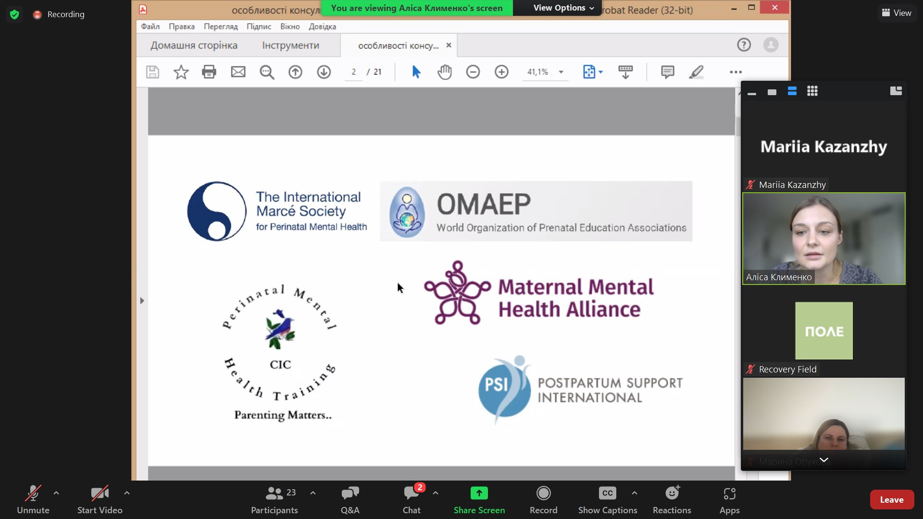Click the zoom in plus icon

click(501, 72)
